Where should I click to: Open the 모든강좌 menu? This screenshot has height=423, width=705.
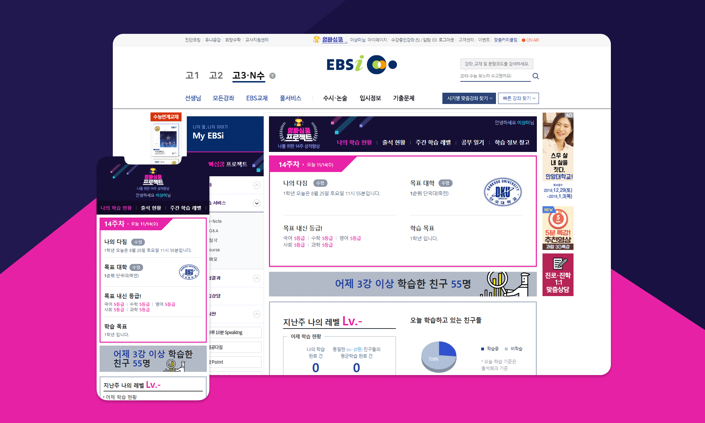pyautogui.click(x=223, y=98)
